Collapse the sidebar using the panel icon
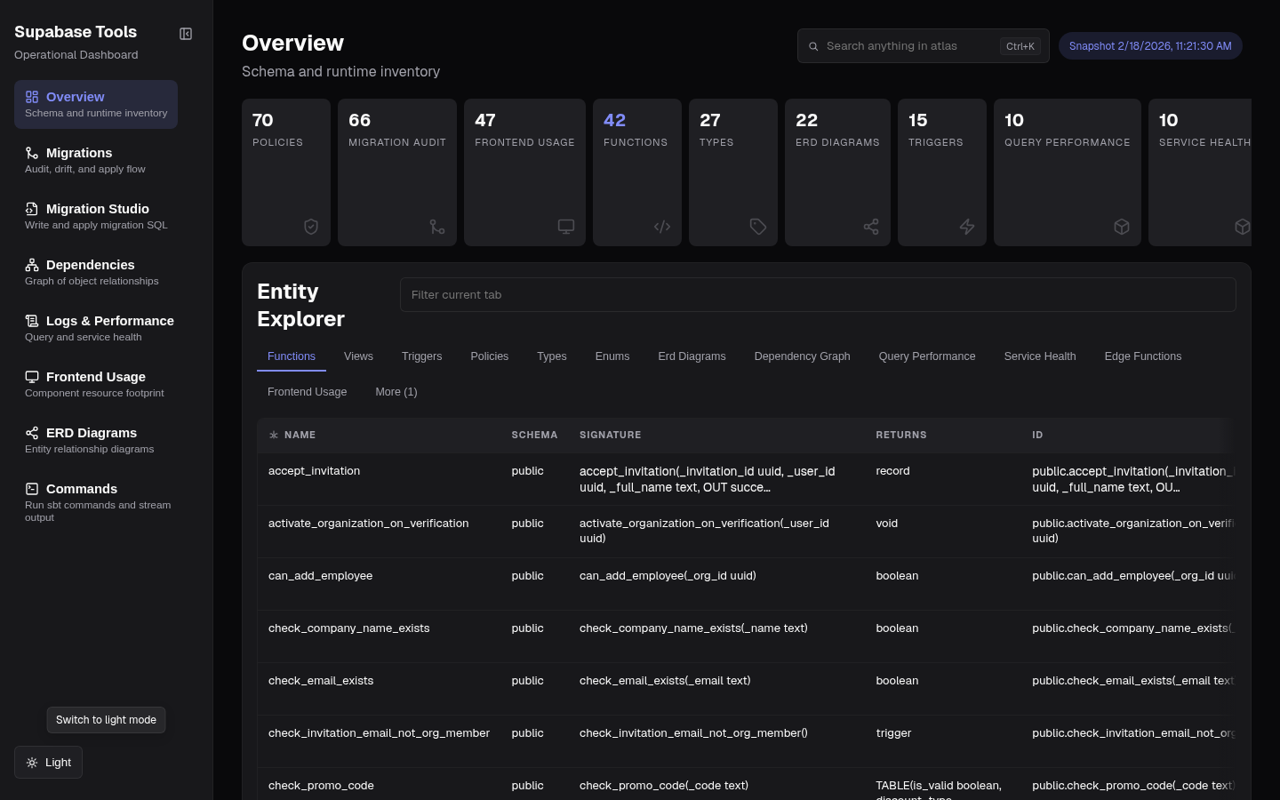This screenshot has height=800, width=1280. (x=186, y=34)
